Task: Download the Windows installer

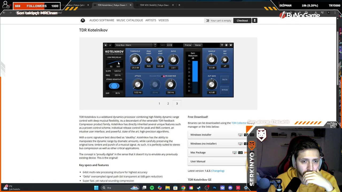Action: coord(201,135)
